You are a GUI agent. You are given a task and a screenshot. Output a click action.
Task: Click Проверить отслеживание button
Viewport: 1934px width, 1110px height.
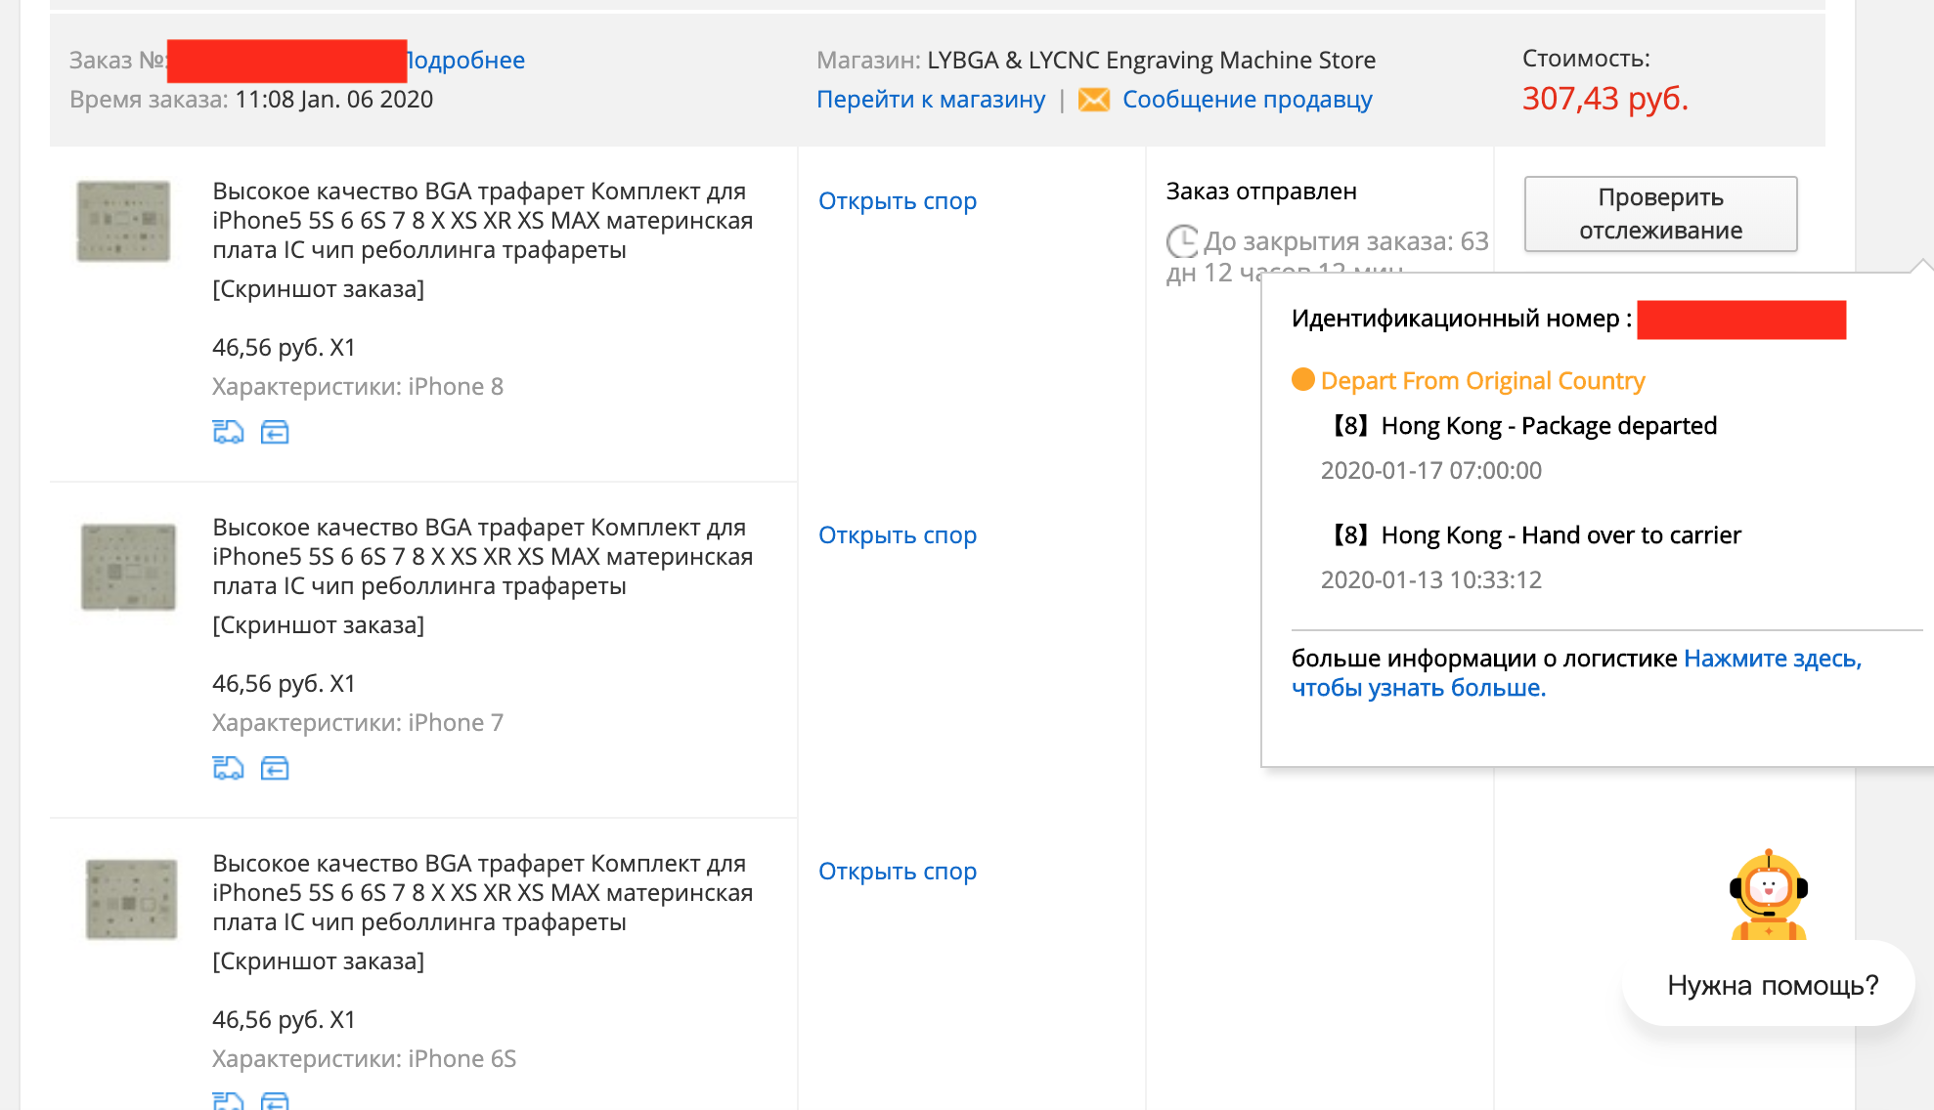pyautogui.click(x=1660, y=214)
